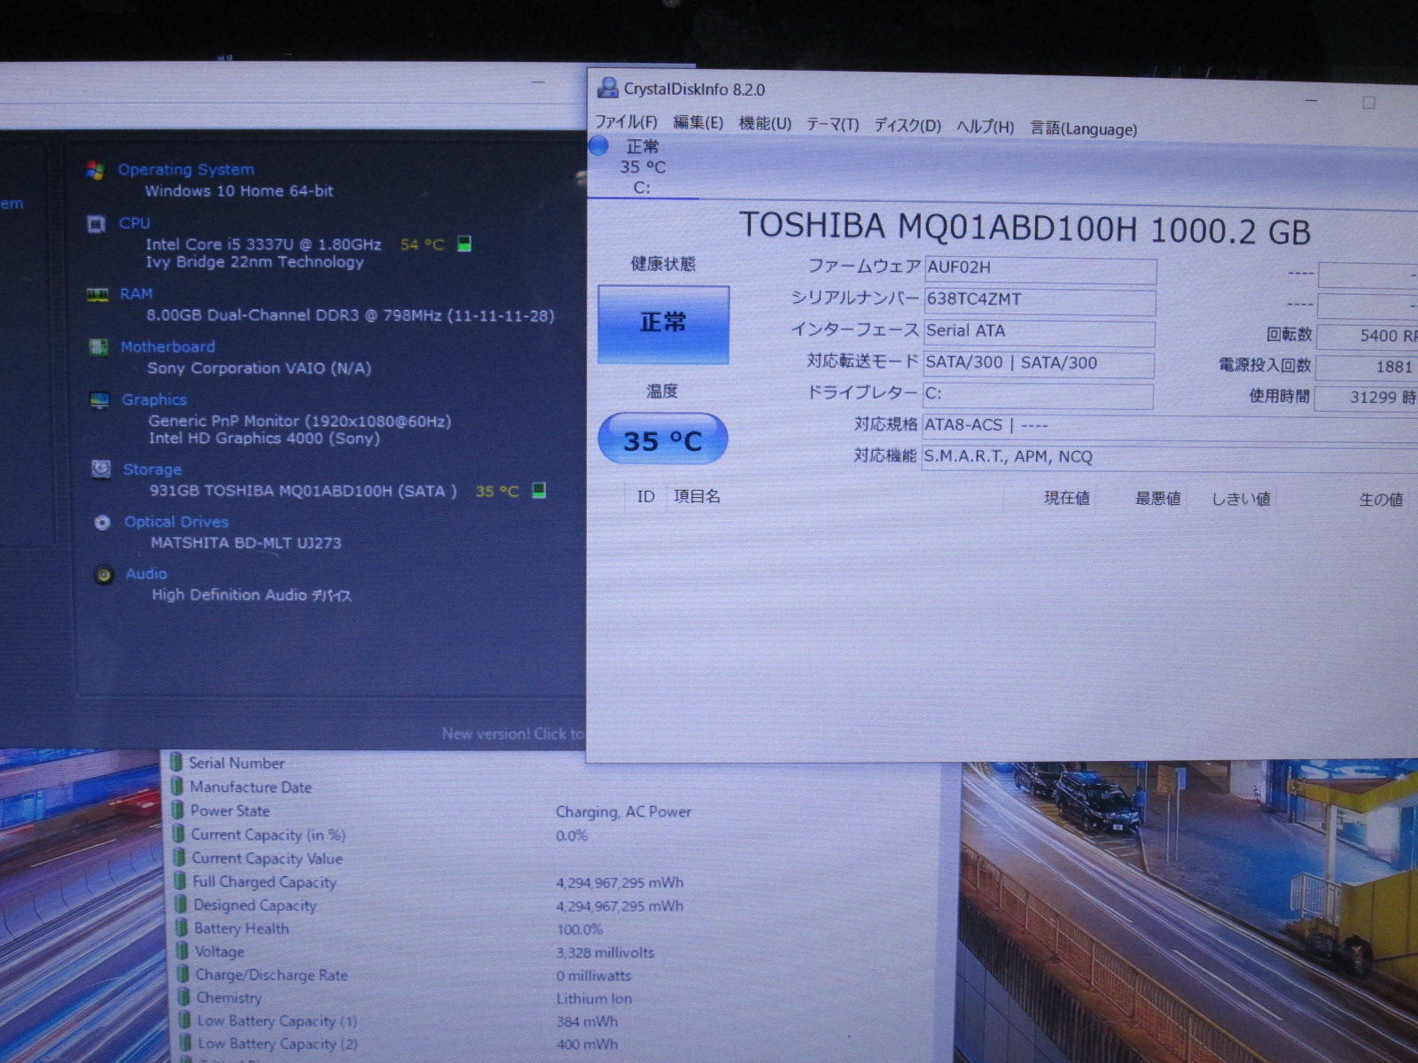This screenshot has width=1418, height=1063.
Task: Click the firmware field AUF02H
Action: (x=1040, y=268)
